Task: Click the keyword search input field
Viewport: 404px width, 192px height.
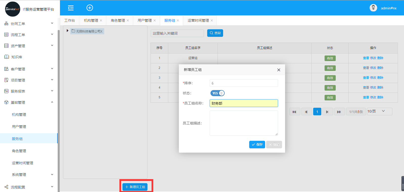Action: [177, 33]
